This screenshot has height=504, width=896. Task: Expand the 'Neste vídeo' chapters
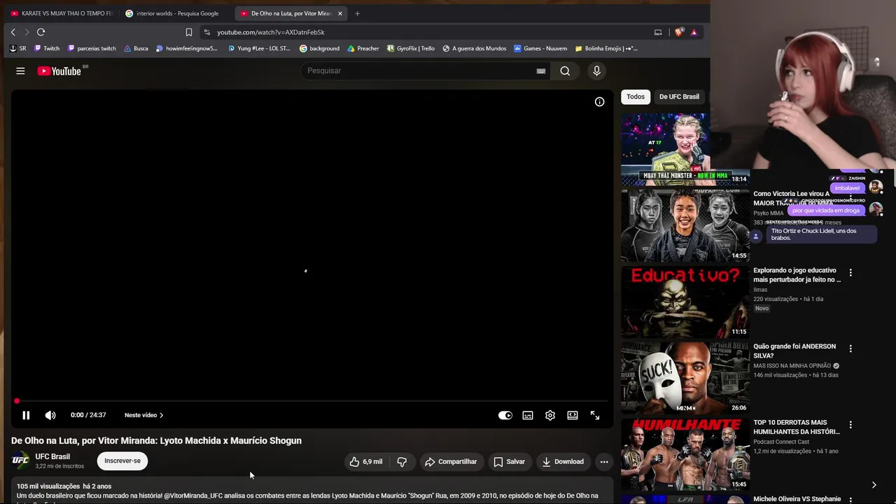pos(144,415)
